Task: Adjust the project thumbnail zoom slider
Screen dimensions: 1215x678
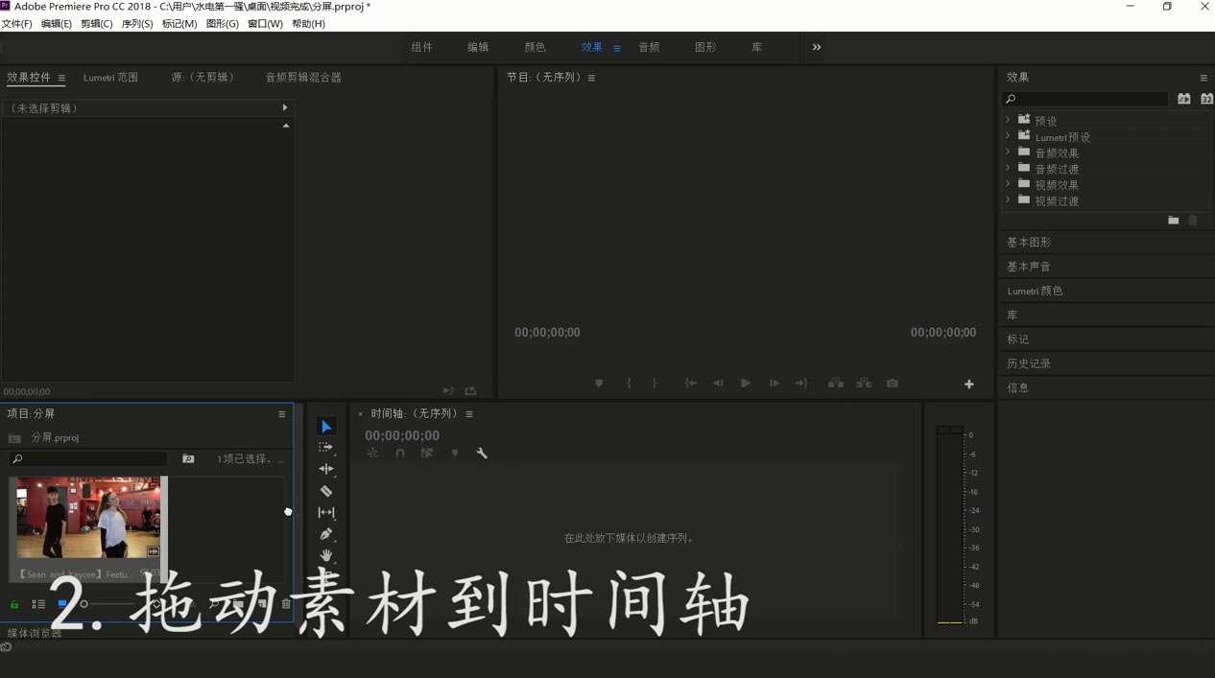Action: pyautogui.click(x=84, y=604)
